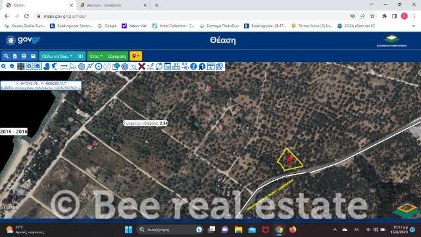This screenshot has height=237, width=421.
Task: Click the previous view arrow tool
Action: 55,66
